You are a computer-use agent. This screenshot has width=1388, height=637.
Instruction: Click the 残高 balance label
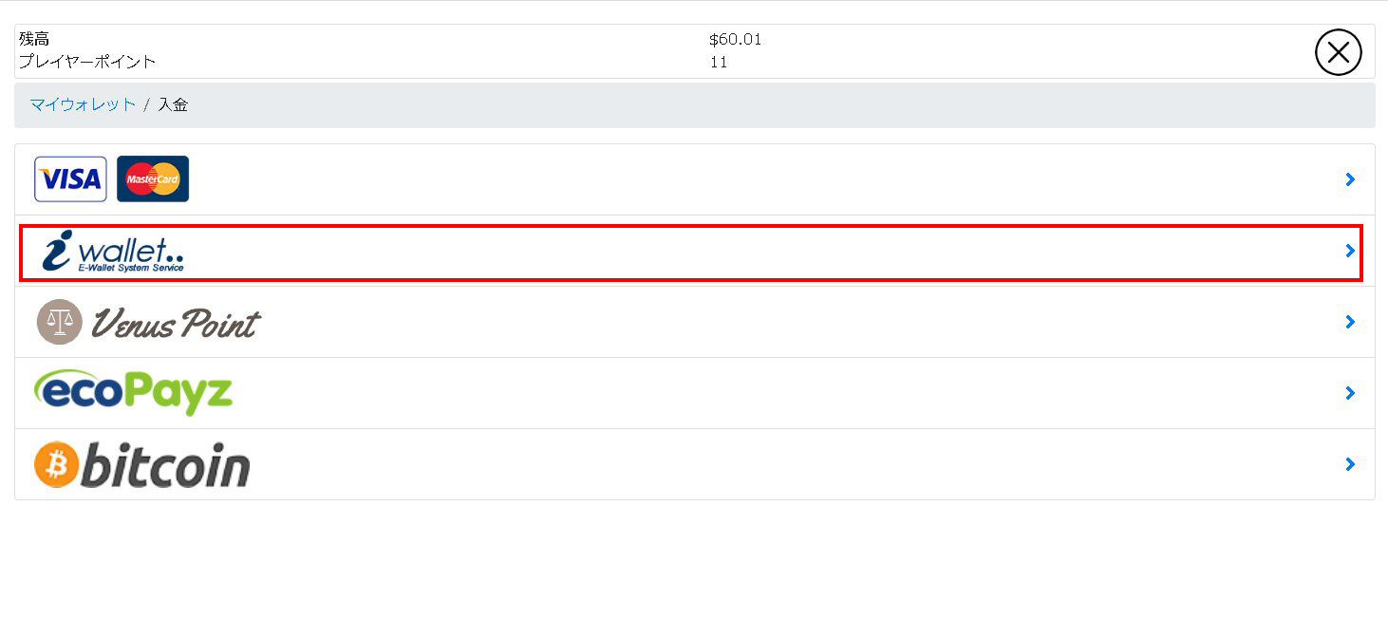34,40
